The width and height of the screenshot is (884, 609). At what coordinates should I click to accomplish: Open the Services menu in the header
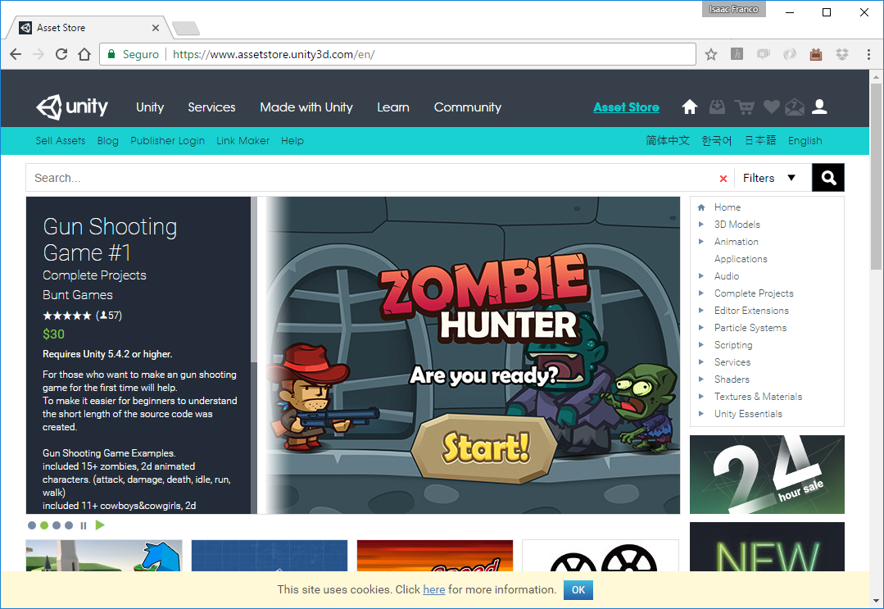pos(211,107)
